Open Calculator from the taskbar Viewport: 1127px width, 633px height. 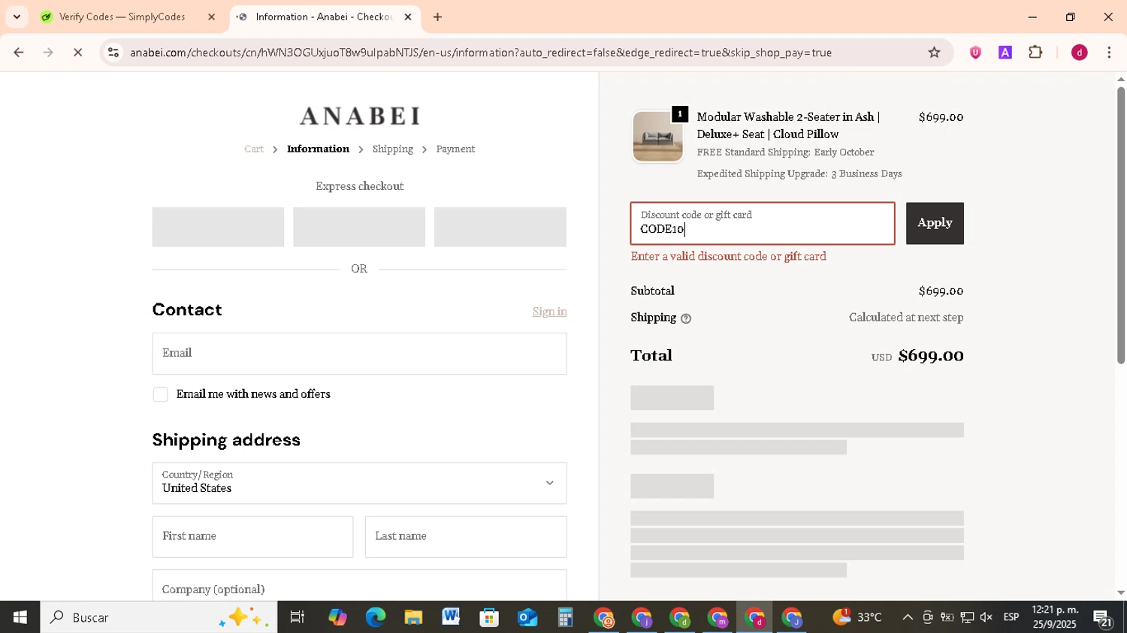click(x=565, y=617)
